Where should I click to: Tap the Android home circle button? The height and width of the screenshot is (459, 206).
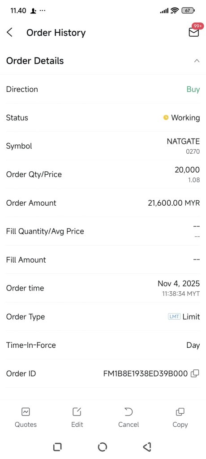[x=103, y=447]
